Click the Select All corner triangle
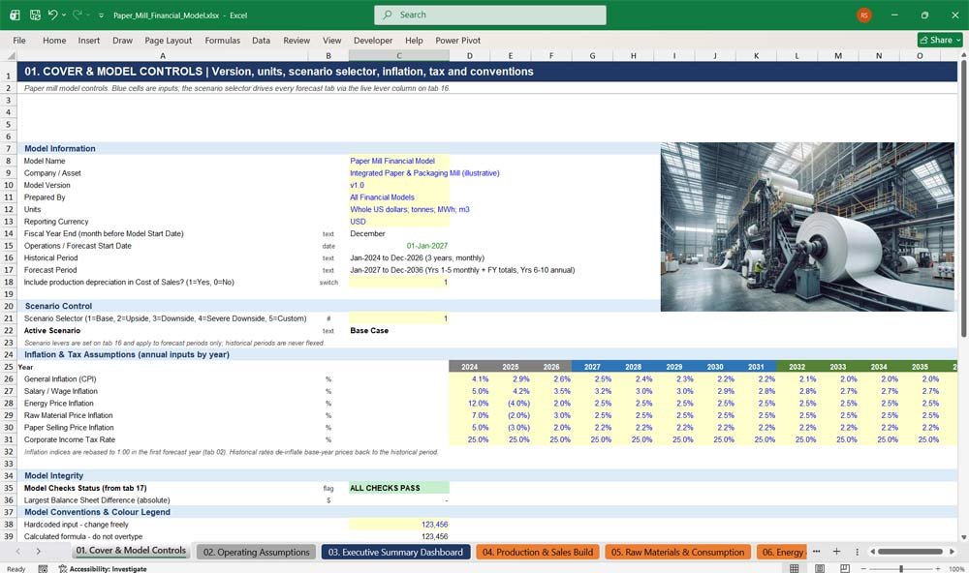The width and height of the screenshot is (969, 573). [x=11, y=55]
